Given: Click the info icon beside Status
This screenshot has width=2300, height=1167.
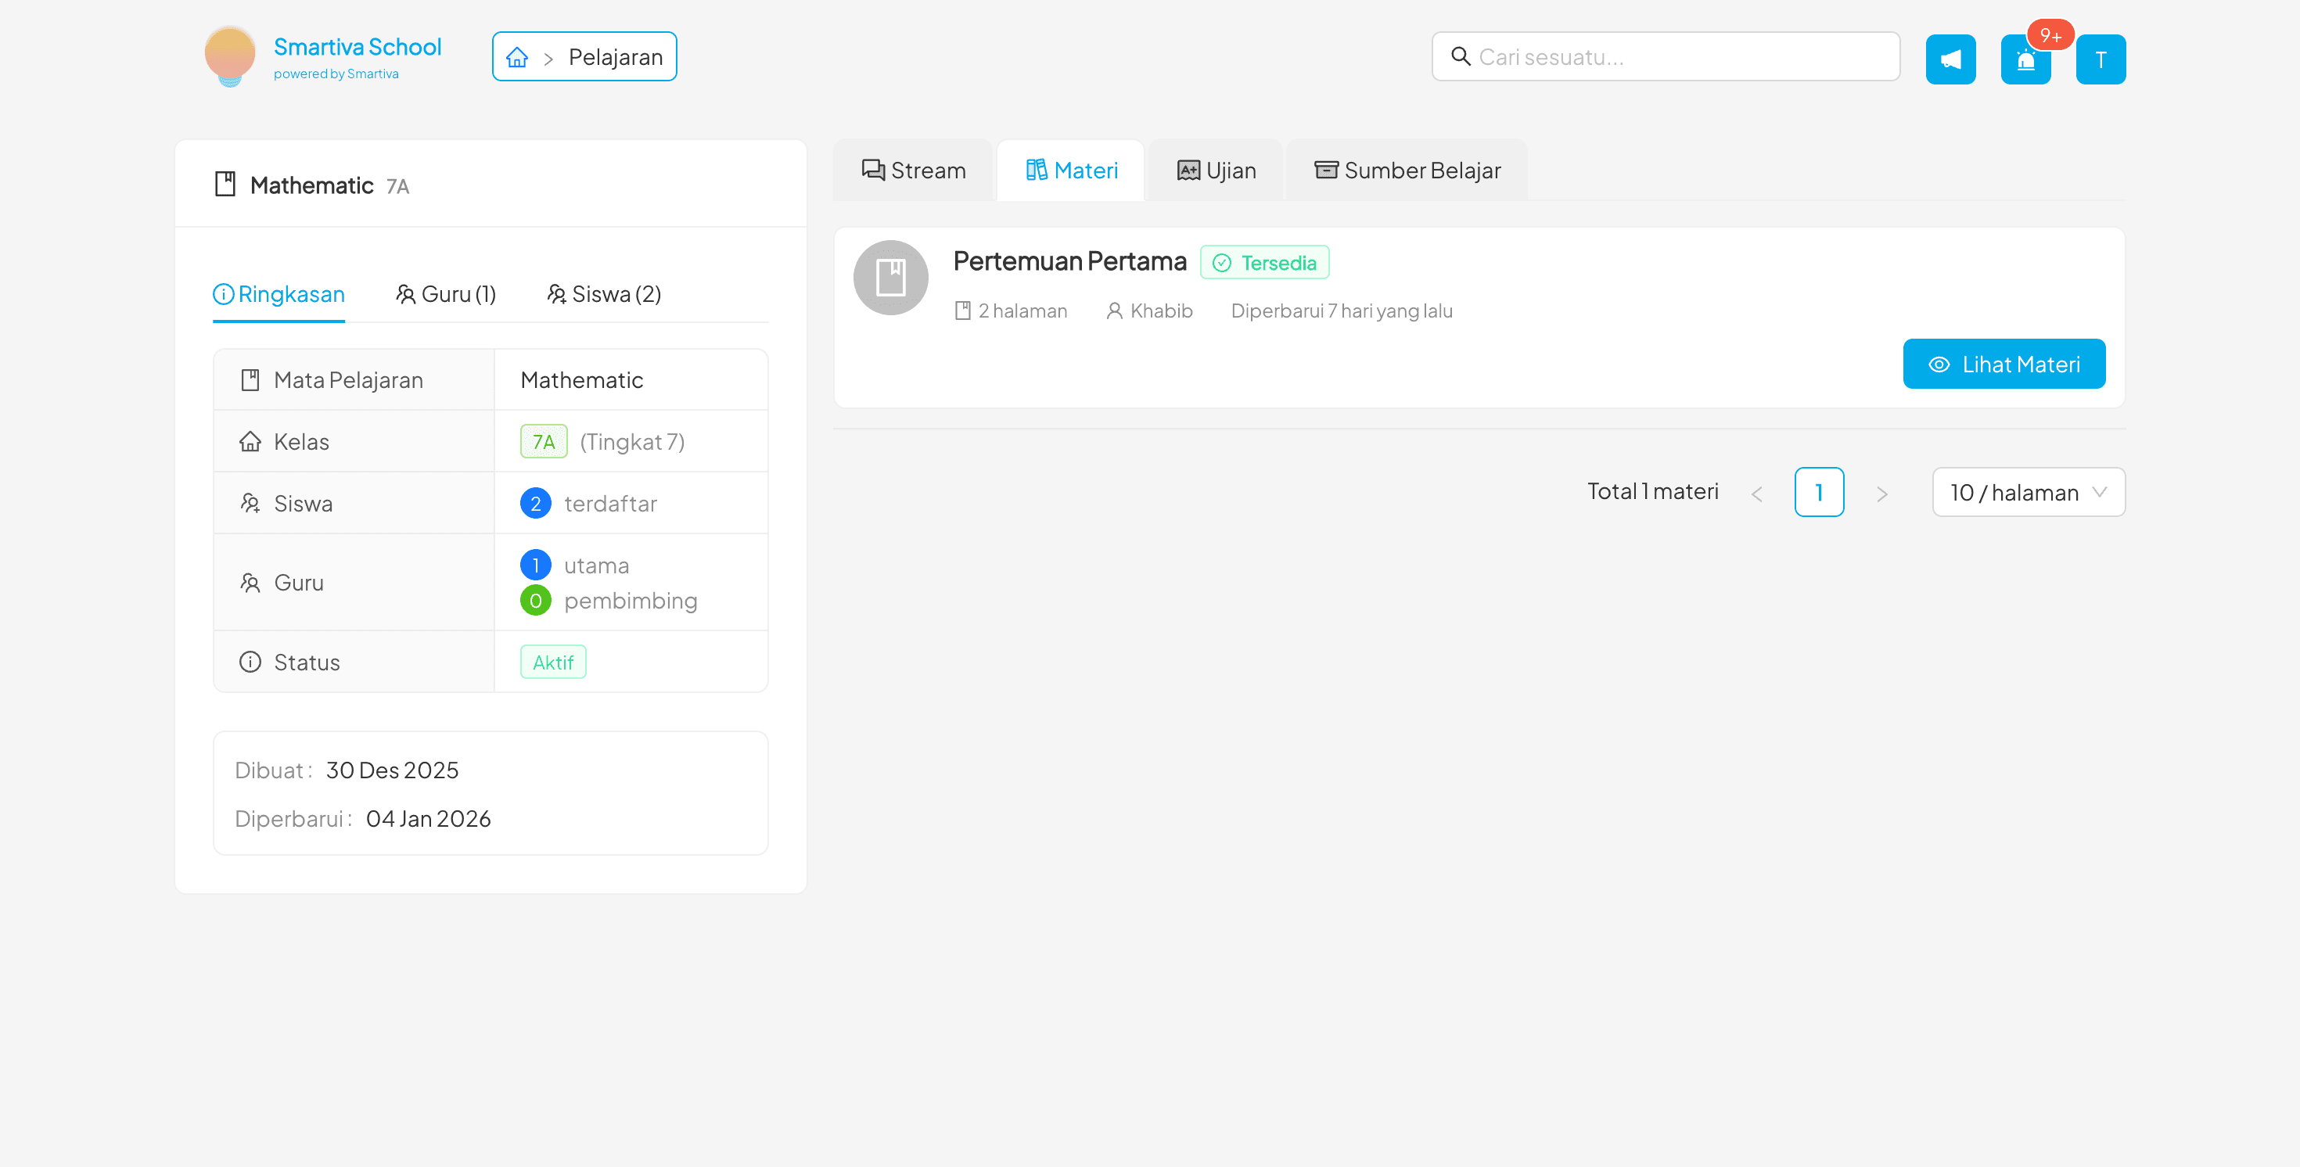Looking at the screenshot, I should click(x=250, y=662).
